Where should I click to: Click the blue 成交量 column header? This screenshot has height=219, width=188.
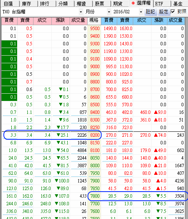(x=176, y=21)
